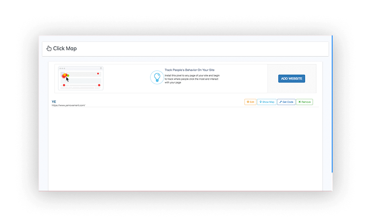Click the gear icon on the Edit button
This screenshot has width=373, height=219.
(248, 102)
